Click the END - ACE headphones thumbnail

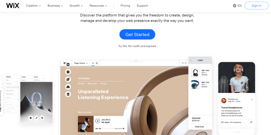click(196, 85)
